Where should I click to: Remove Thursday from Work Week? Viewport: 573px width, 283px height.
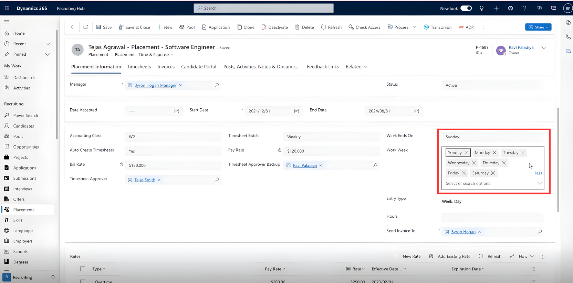[504, 163]
